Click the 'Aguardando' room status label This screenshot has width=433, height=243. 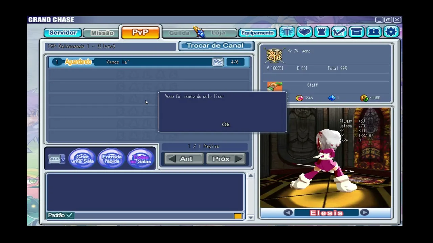(x=78, y=62)
